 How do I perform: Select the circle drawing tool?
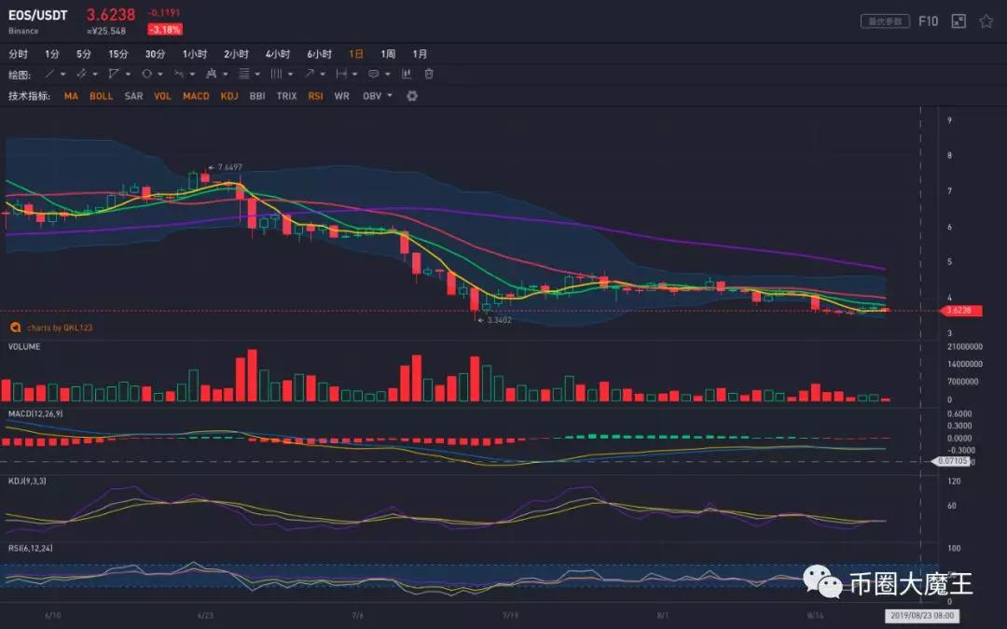pos(146,75)
